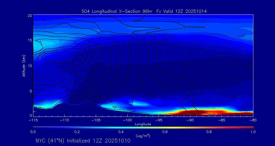Screen dimensions: 275x146
Task: Select the 0.6 colorbar value label
Action: (x=165, y=132)
